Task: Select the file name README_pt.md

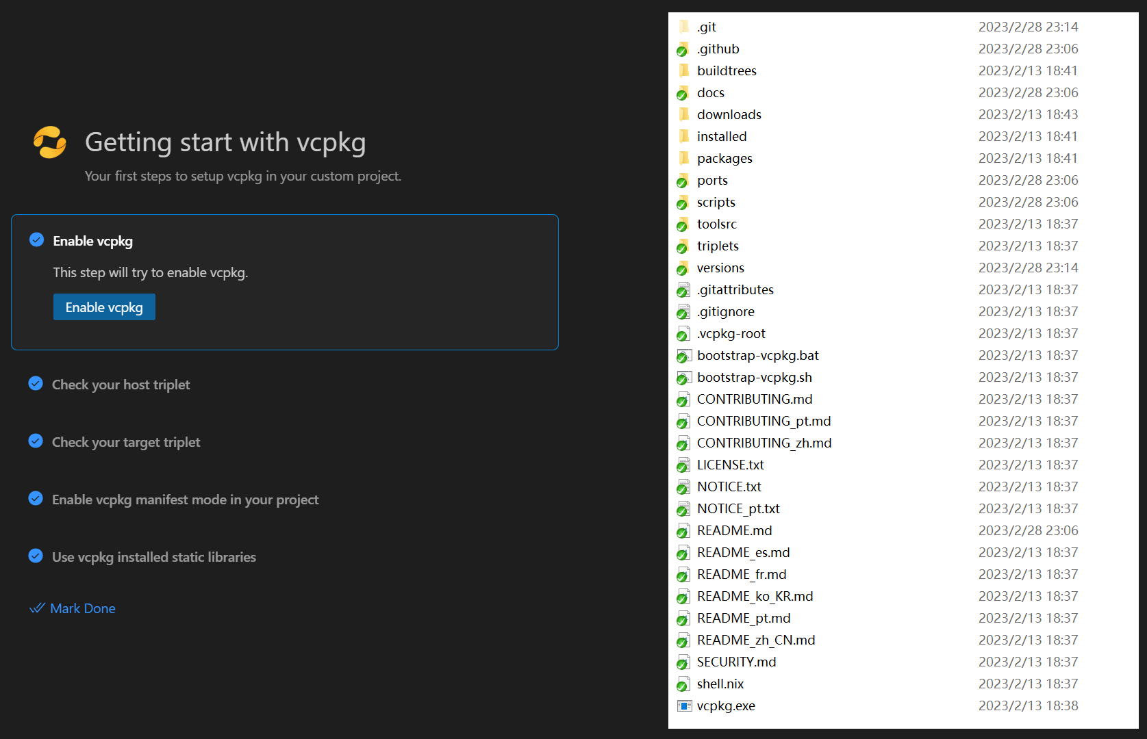Action: tap(744, 618)
